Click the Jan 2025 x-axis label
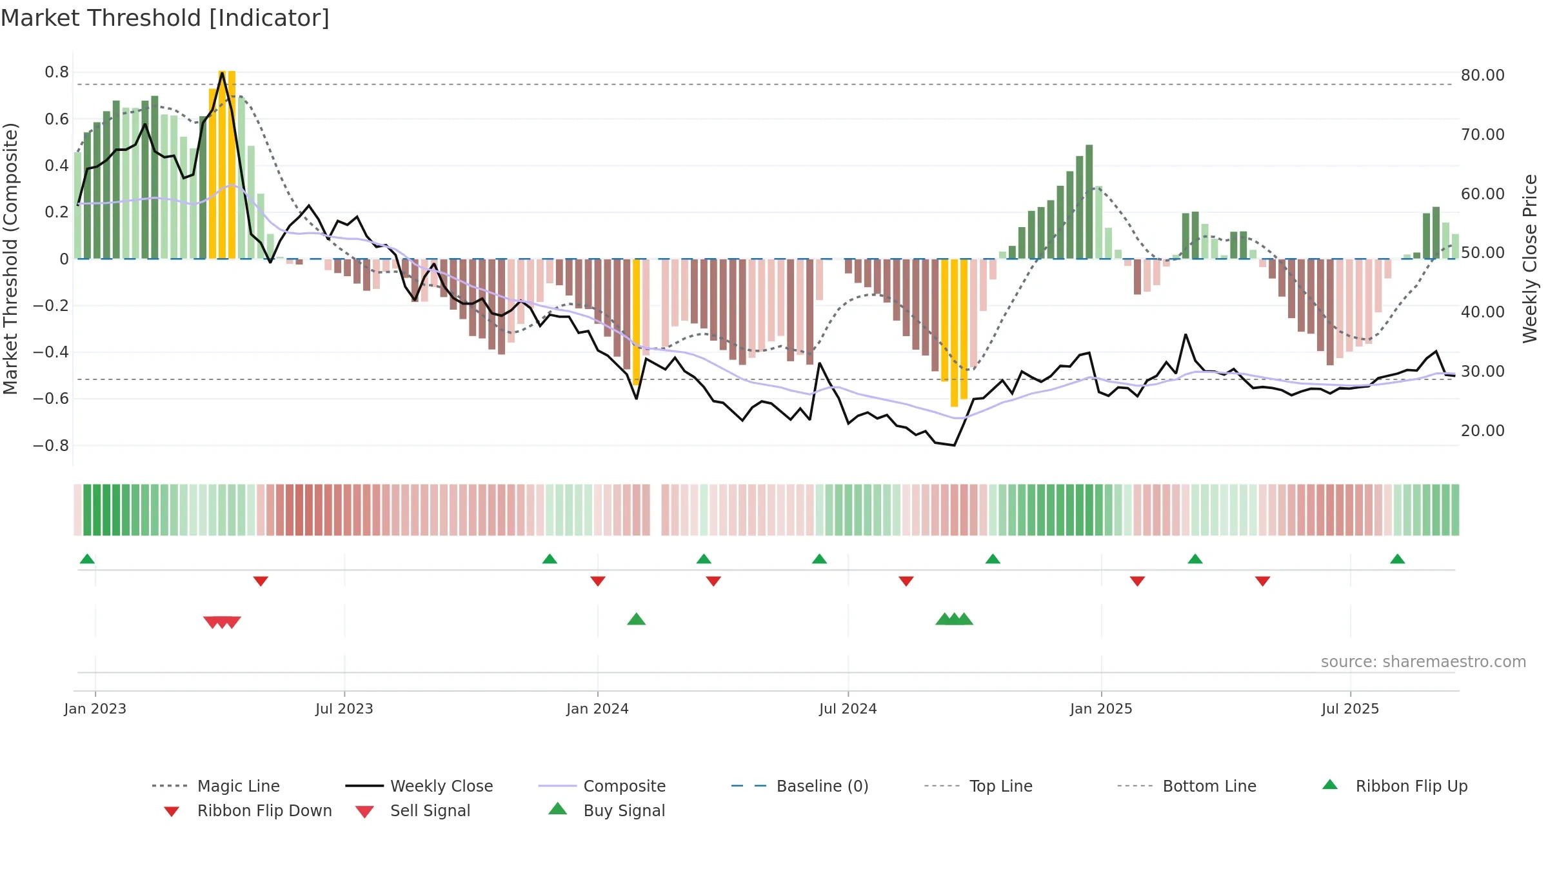 [x=1102, y=708]
